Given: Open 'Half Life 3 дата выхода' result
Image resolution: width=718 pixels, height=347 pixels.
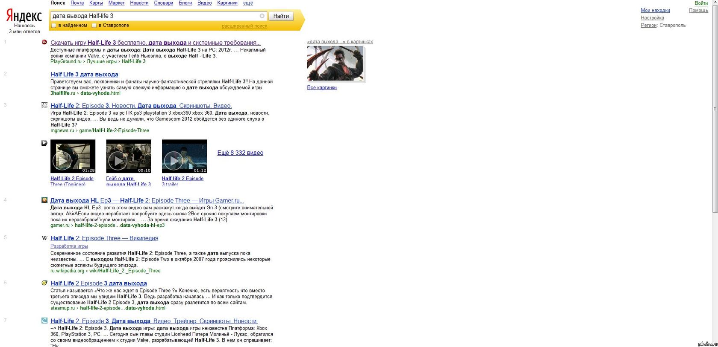Looking at the screenshot, I should [x=84, y=74].
